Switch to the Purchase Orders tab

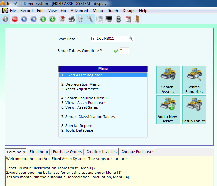tap(67, 152)
